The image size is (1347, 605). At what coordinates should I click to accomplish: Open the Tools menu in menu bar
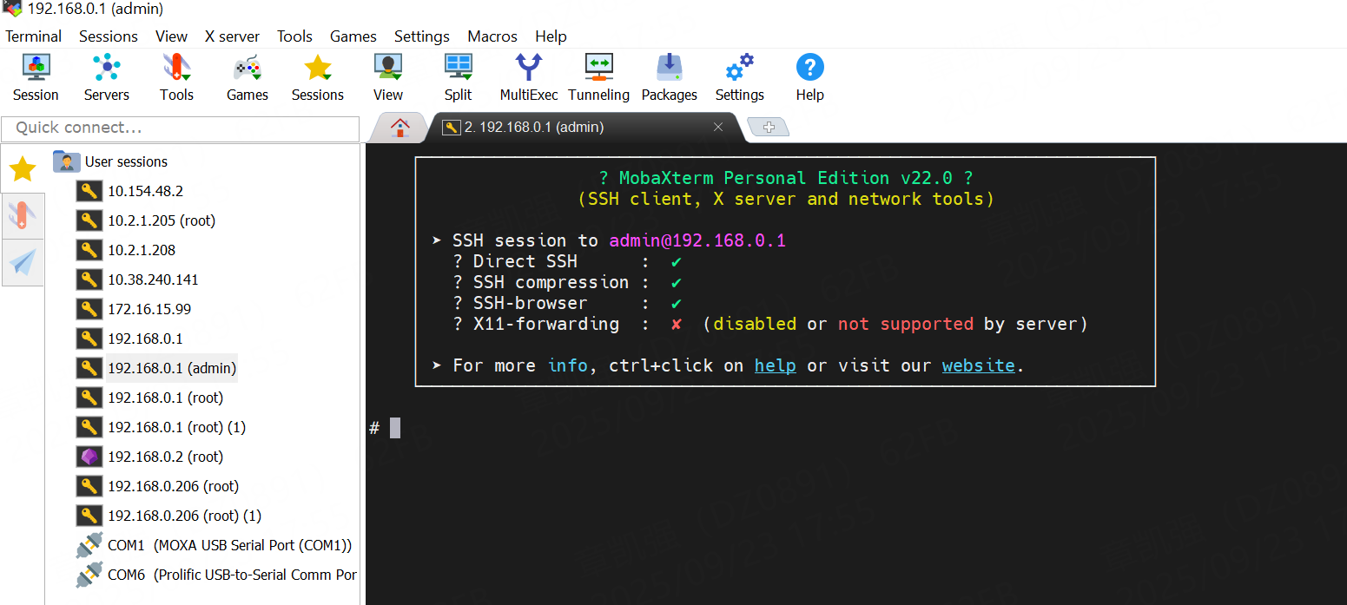[294, 36]
